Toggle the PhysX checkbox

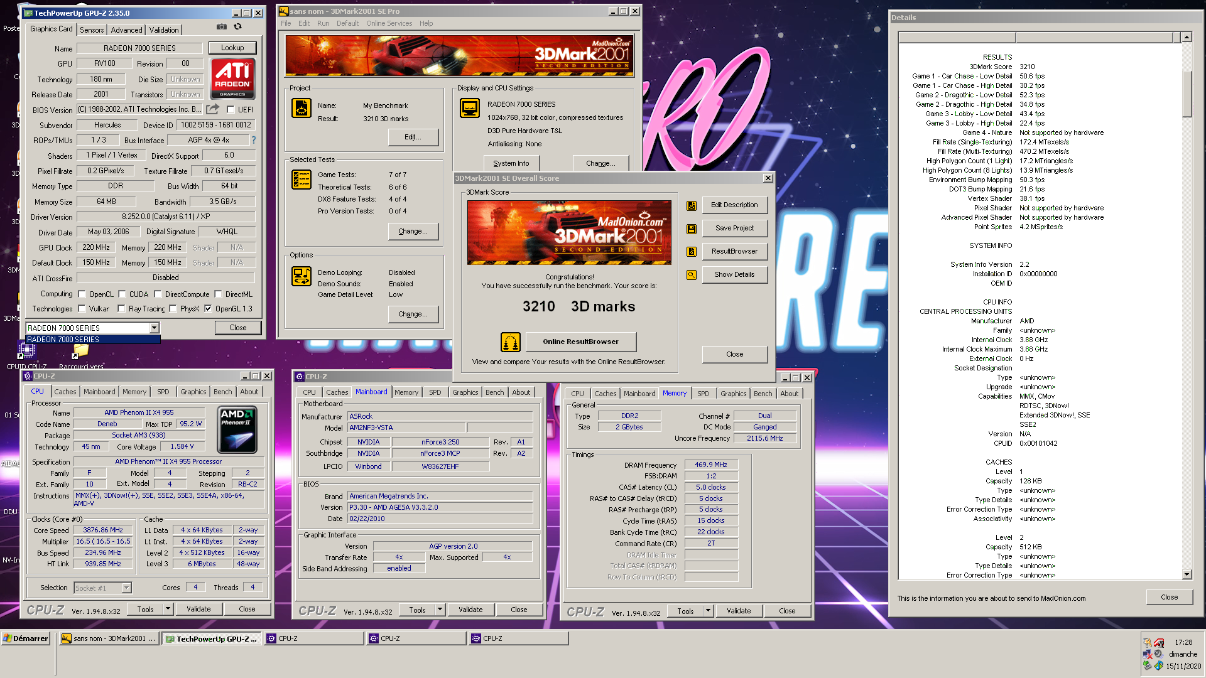(x=173, y=309)
